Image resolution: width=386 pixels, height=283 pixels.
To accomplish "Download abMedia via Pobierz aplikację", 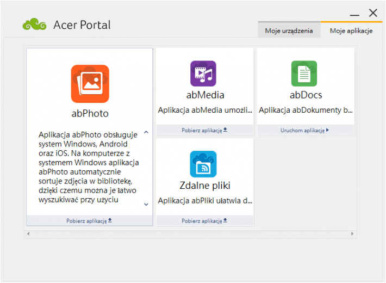I will (205, 130).
